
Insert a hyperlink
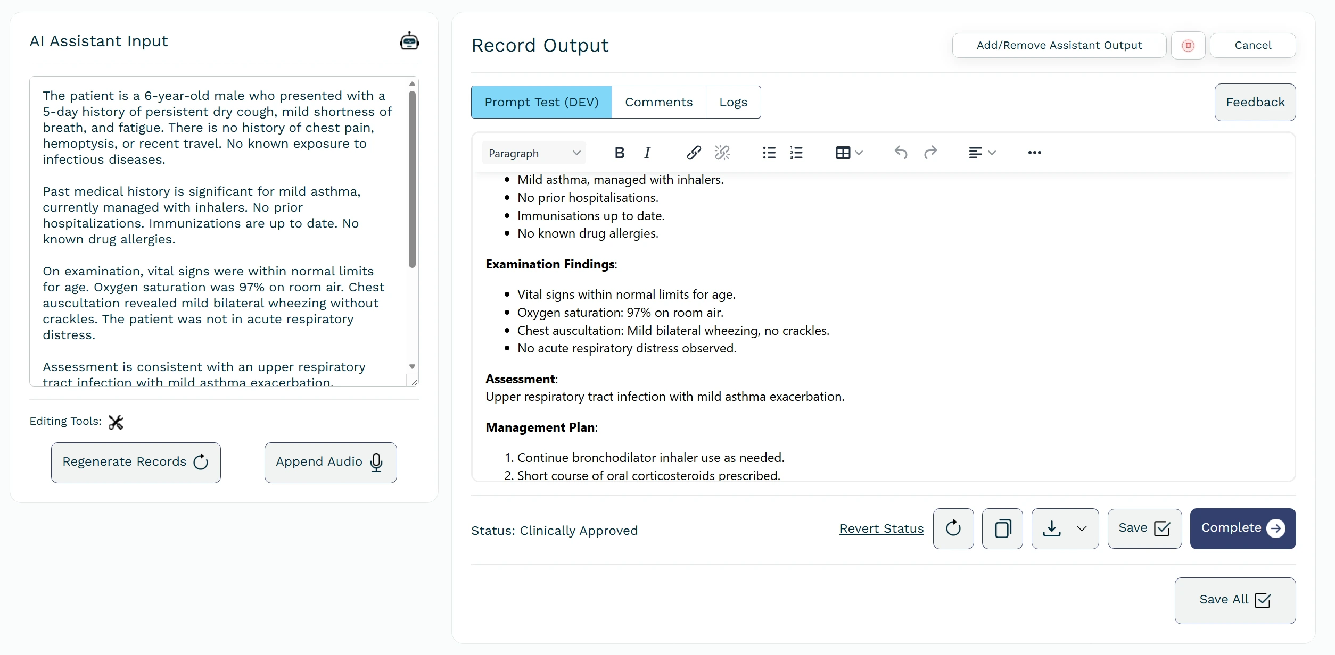693,153
